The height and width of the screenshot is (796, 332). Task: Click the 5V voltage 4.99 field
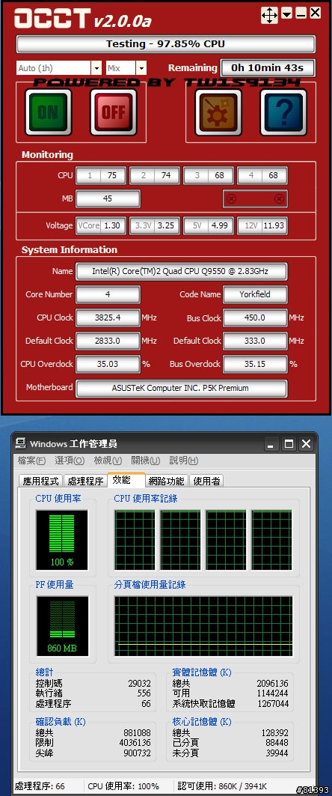[x=209, y=226]
